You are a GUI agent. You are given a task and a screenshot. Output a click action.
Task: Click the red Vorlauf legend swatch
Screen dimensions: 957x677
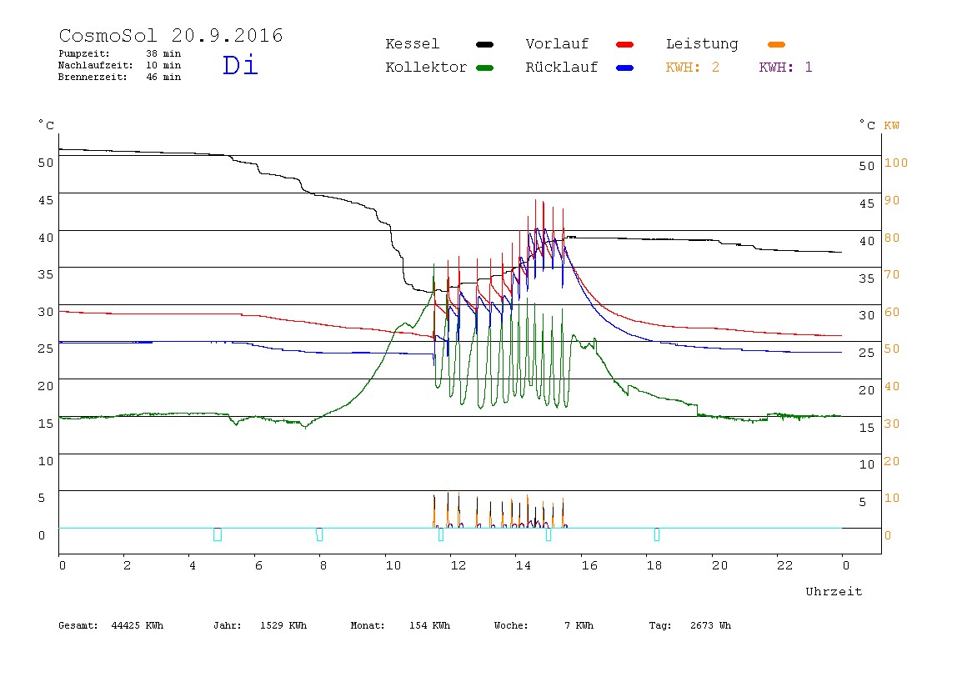click(625, 44)
